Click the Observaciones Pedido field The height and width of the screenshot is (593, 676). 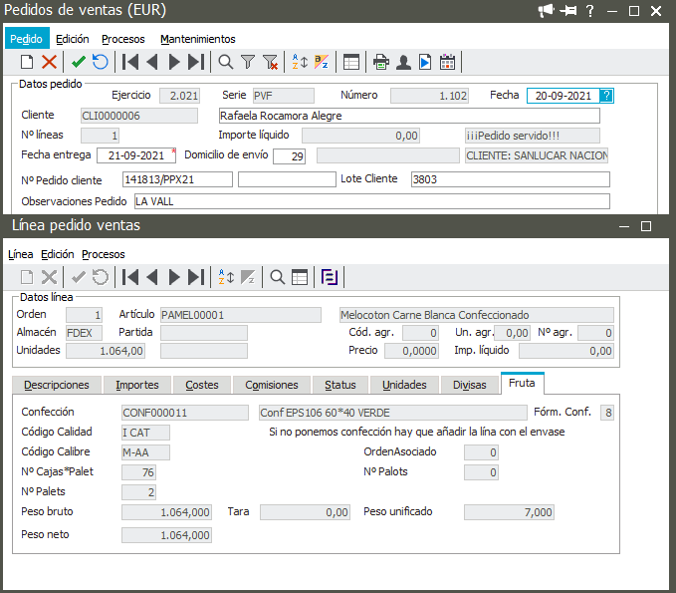(370, 201)
